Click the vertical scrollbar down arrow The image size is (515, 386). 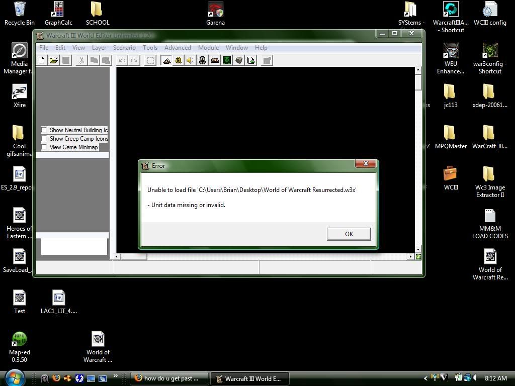point(418,250)
